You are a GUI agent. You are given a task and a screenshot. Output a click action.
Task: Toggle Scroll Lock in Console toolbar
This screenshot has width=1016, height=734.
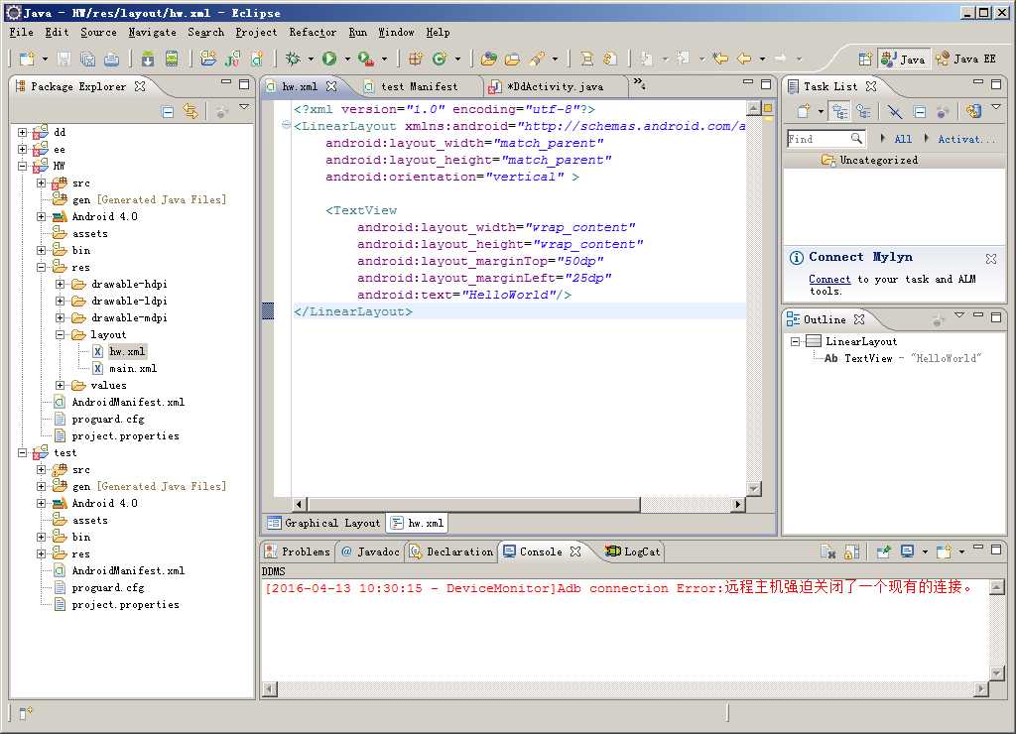(852, 551)
